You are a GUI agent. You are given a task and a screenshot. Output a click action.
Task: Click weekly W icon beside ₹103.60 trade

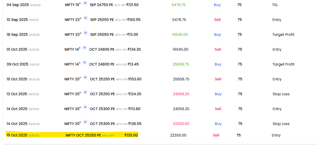pos(86,78)
